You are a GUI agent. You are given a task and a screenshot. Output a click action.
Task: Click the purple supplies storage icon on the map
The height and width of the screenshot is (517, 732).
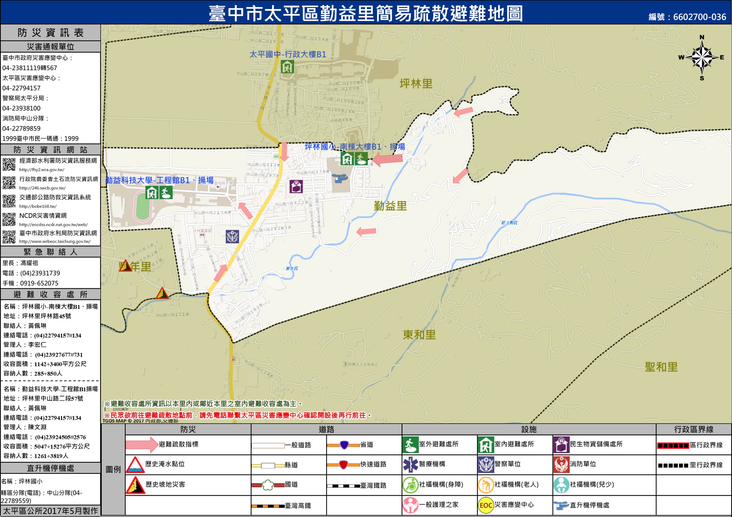click(296, 186)
